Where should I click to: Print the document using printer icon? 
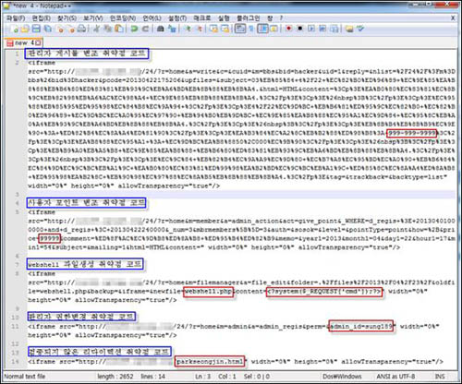point(81,29)
